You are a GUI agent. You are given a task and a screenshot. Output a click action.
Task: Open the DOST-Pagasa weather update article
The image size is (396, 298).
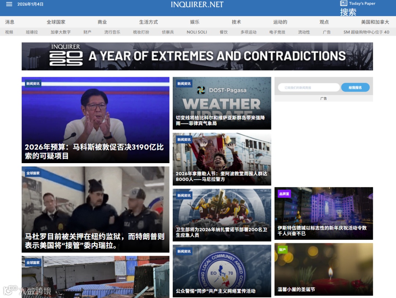222,103
